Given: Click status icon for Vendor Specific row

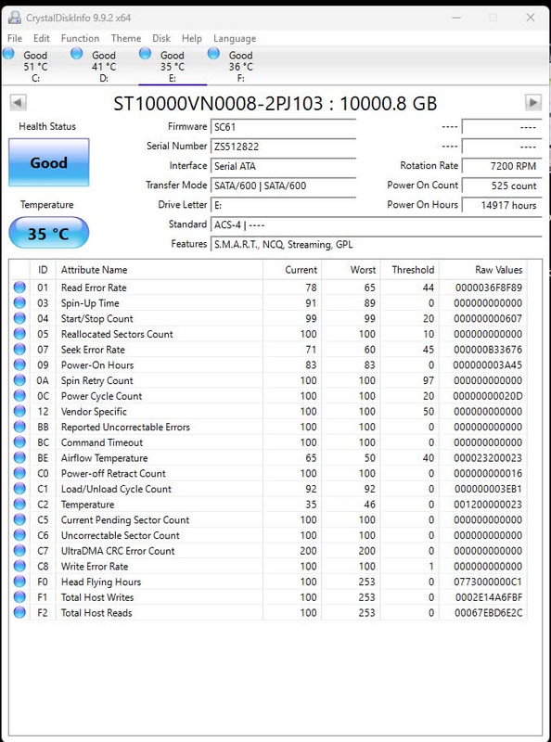Looking at the screenshot, I should coord(19,411).
